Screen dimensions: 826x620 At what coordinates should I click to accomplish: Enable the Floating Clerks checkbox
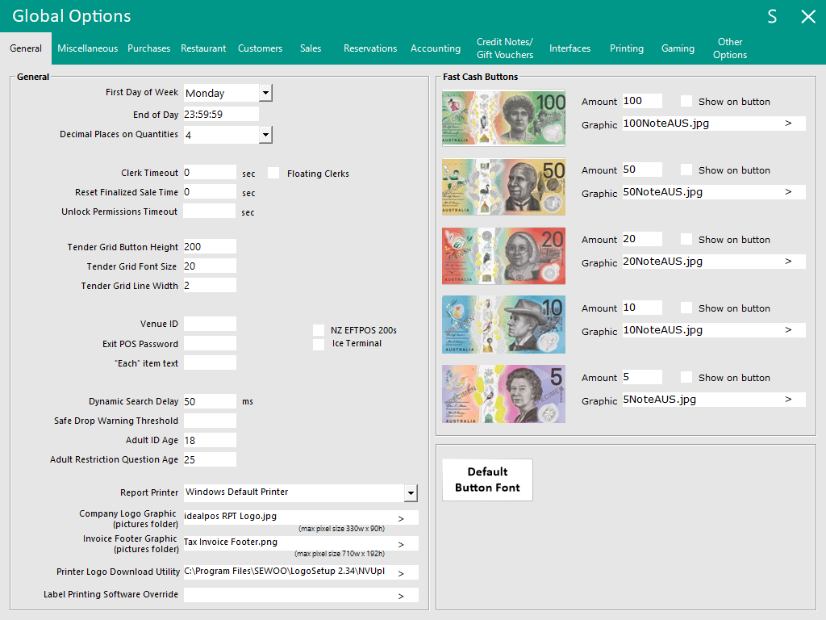[273, 173]
